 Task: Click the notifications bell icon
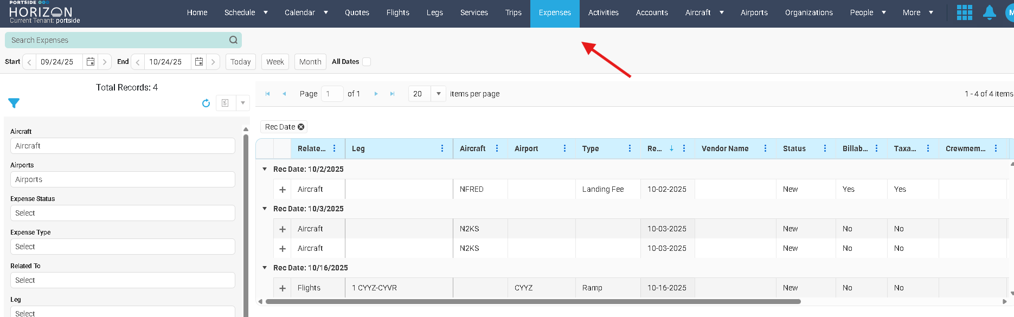click(x=989, y=12)
